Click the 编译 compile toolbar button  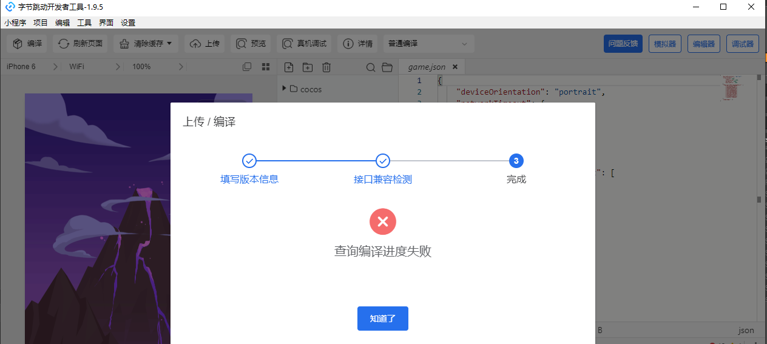pyautogui.click(x=27, y=44)
